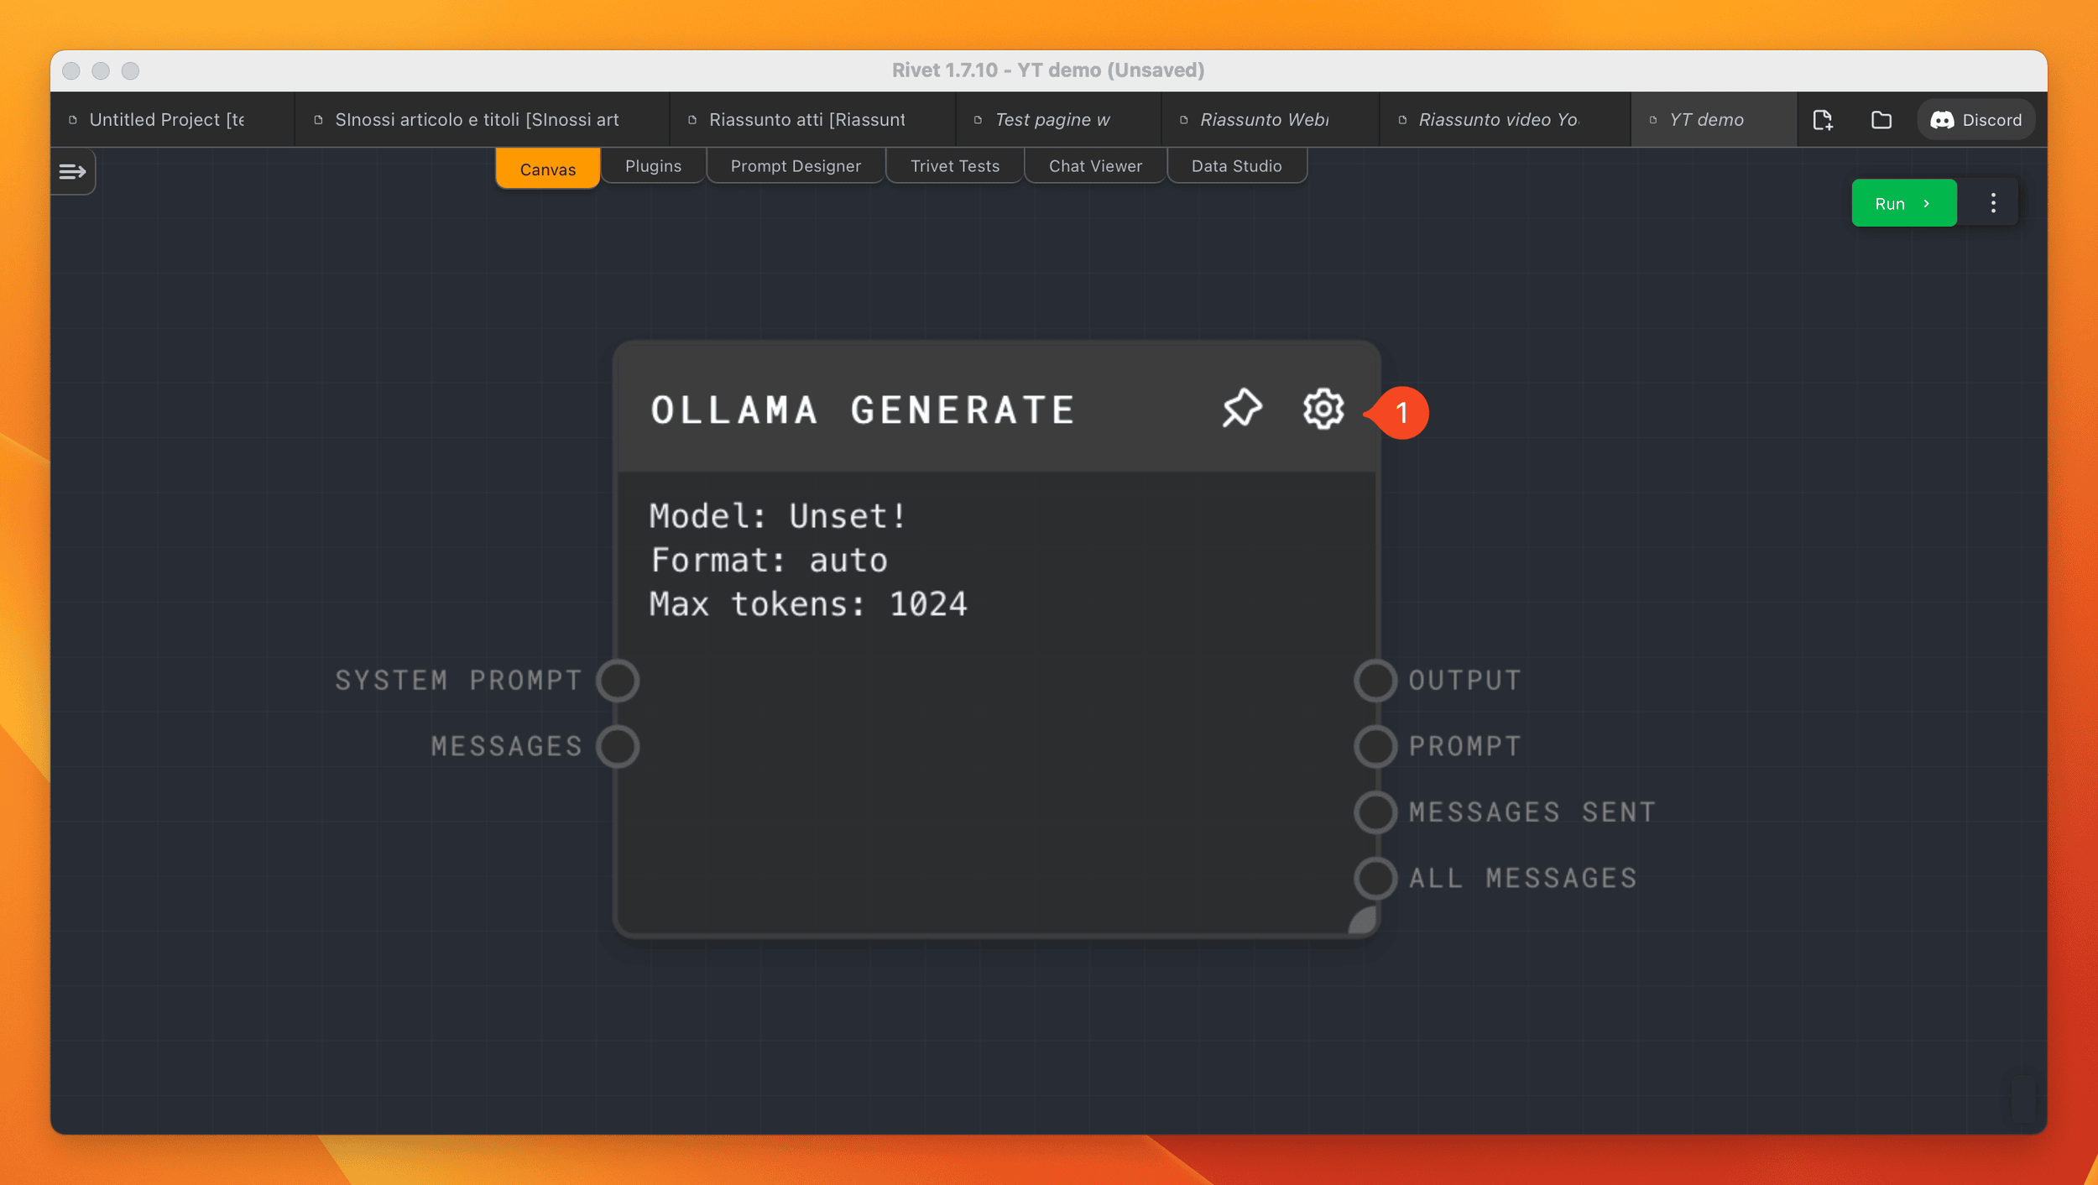Click the node resize handle corner
This screenshot has height=1185, width=2098.
click(x=1363, y=920)
